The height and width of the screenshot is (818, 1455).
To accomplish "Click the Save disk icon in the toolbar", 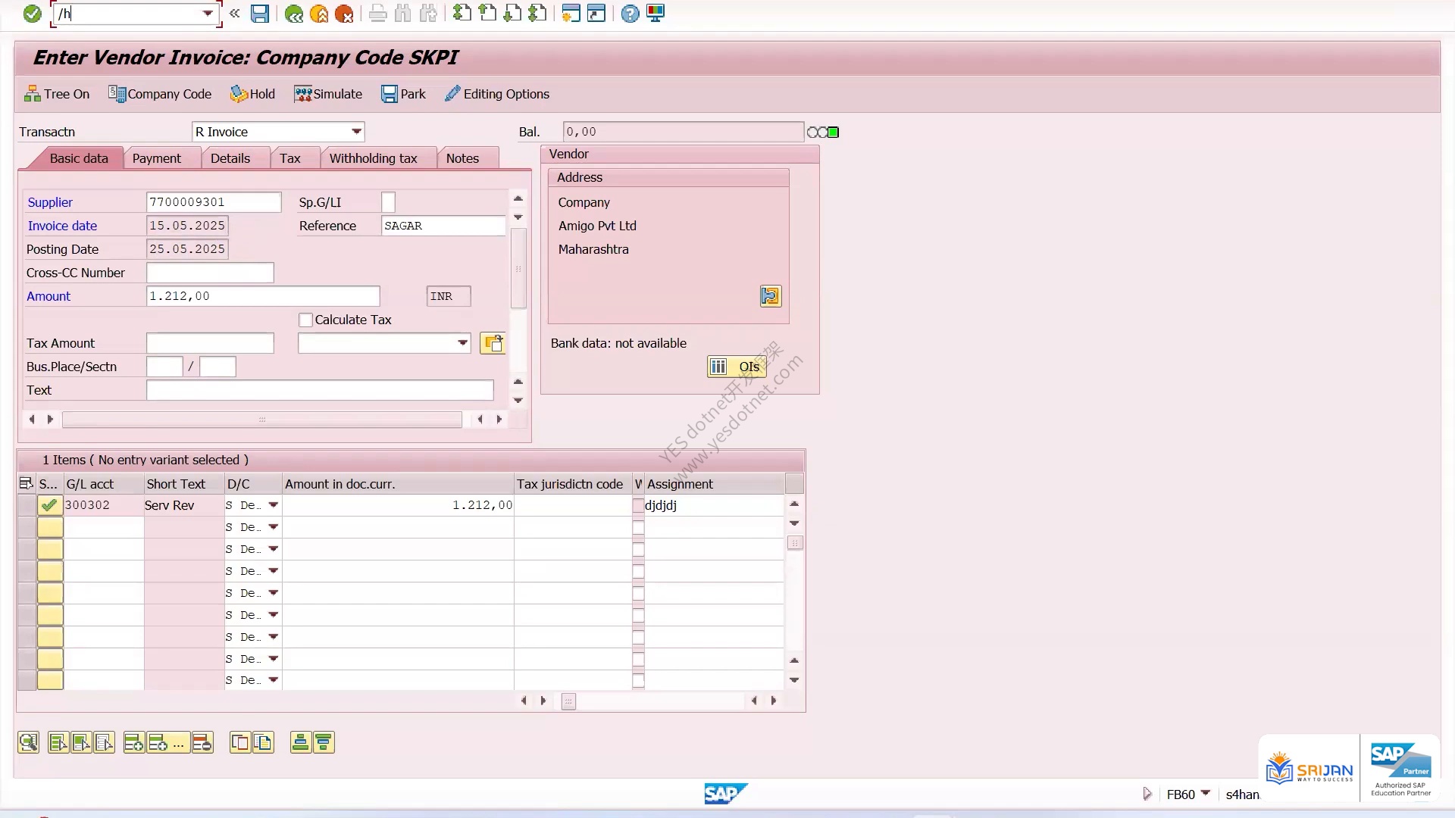I will pos(260,14).
